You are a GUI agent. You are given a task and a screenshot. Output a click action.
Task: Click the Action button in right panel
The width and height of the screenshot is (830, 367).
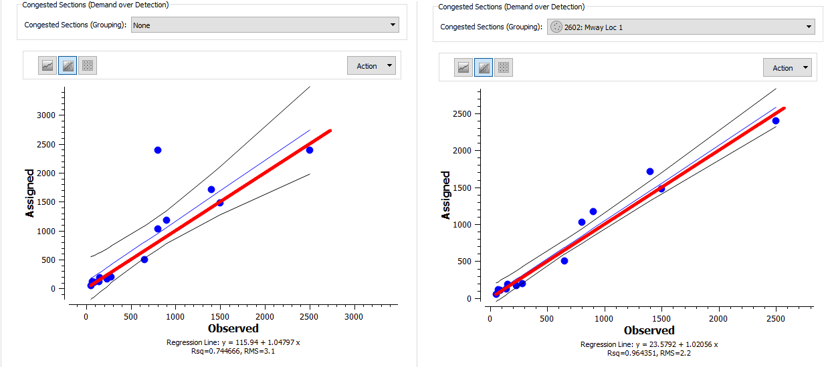[783, 68]
